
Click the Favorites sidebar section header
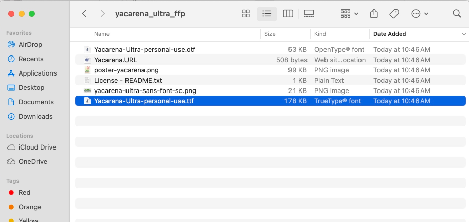point(19,33)
